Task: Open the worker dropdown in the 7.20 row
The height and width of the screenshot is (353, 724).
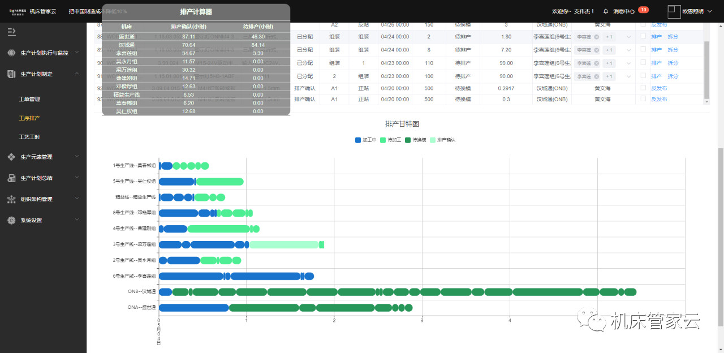Action: [x=628, y=50]
